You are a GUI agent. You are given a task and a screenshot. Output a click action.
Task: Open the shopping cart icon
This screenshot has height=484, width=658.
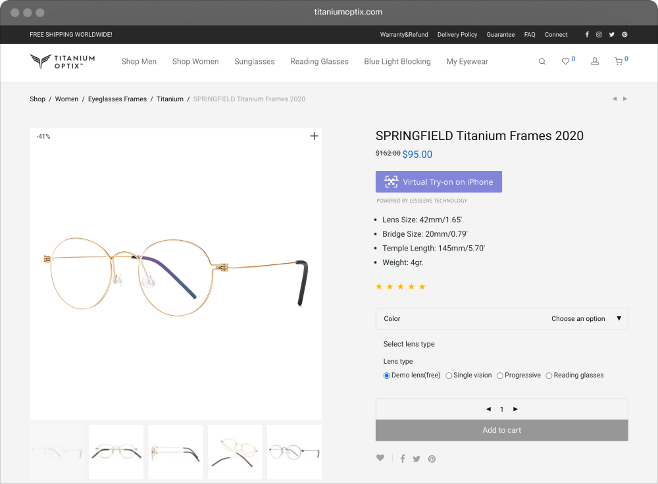pyautogui.click(x=619, y=61)
